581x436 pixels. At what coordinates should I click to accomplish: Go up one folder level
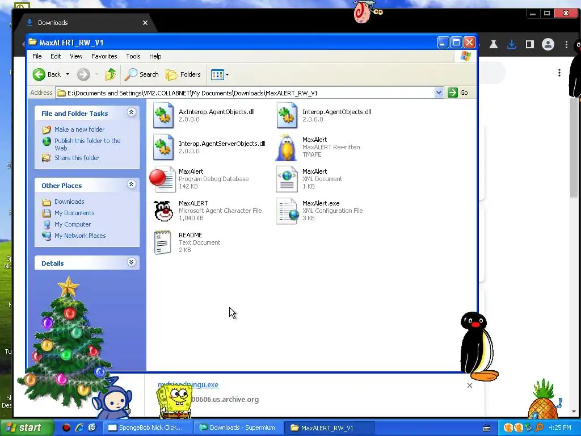tap(111, 74)
